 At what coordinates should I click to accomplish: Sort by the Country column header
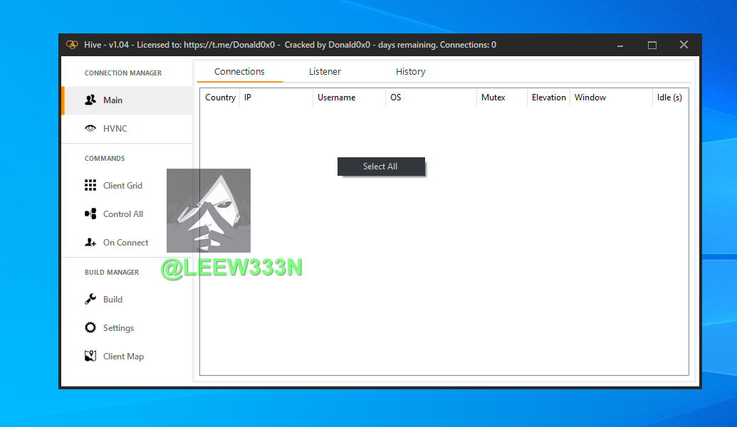tap(220, 97)
